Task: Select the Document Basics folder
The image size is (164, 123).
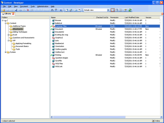Action: 22,46
